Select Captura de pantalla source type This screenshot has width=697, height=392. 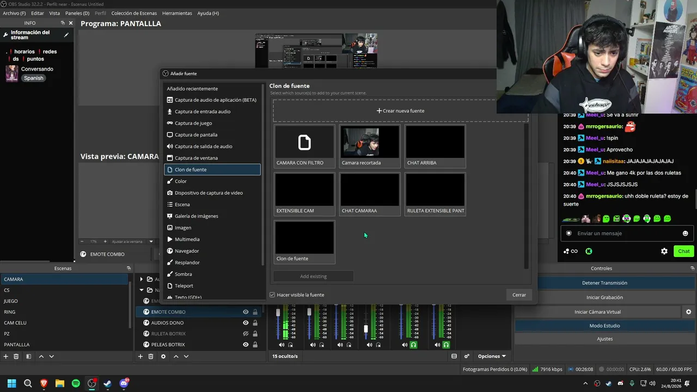point(212,135)
